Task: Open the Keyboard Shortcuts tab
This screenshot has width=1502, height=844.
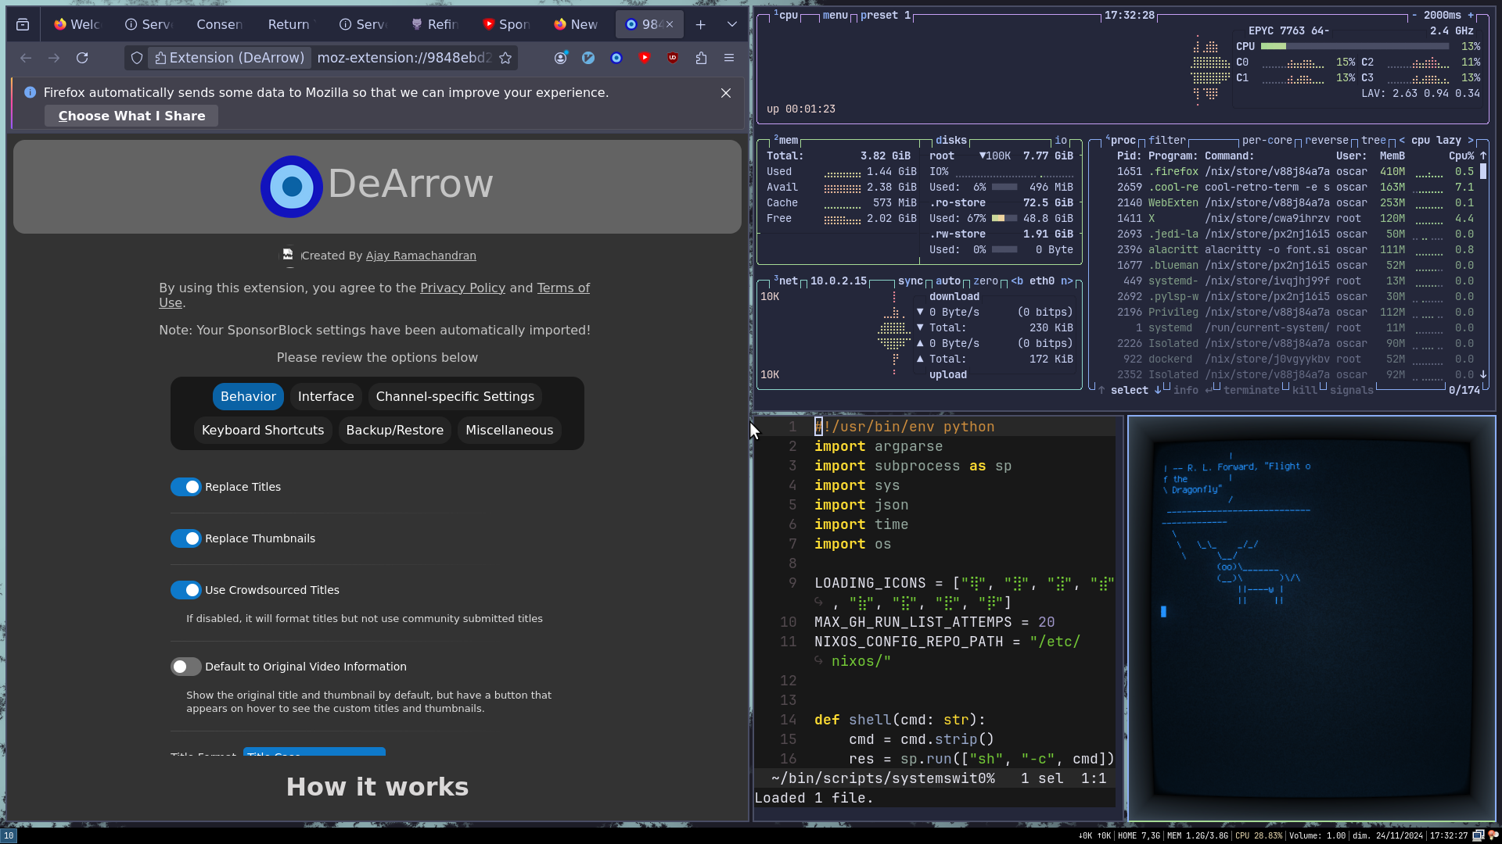Action: 263,430
